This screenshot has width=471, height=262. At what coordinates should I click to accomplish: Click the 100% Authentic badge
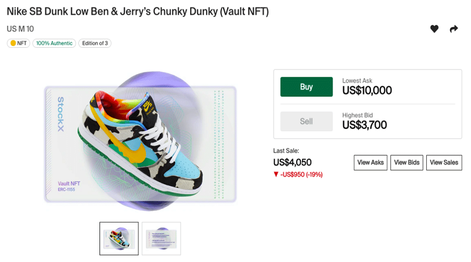tap(54, 43)
